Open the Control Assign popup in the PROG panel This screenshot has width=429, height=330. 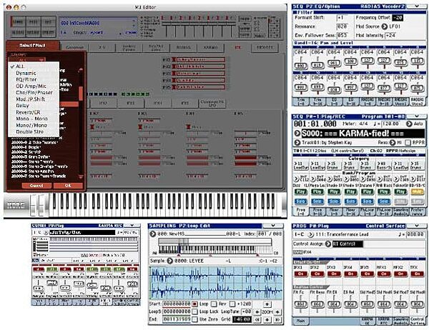(x=328, y=244)
